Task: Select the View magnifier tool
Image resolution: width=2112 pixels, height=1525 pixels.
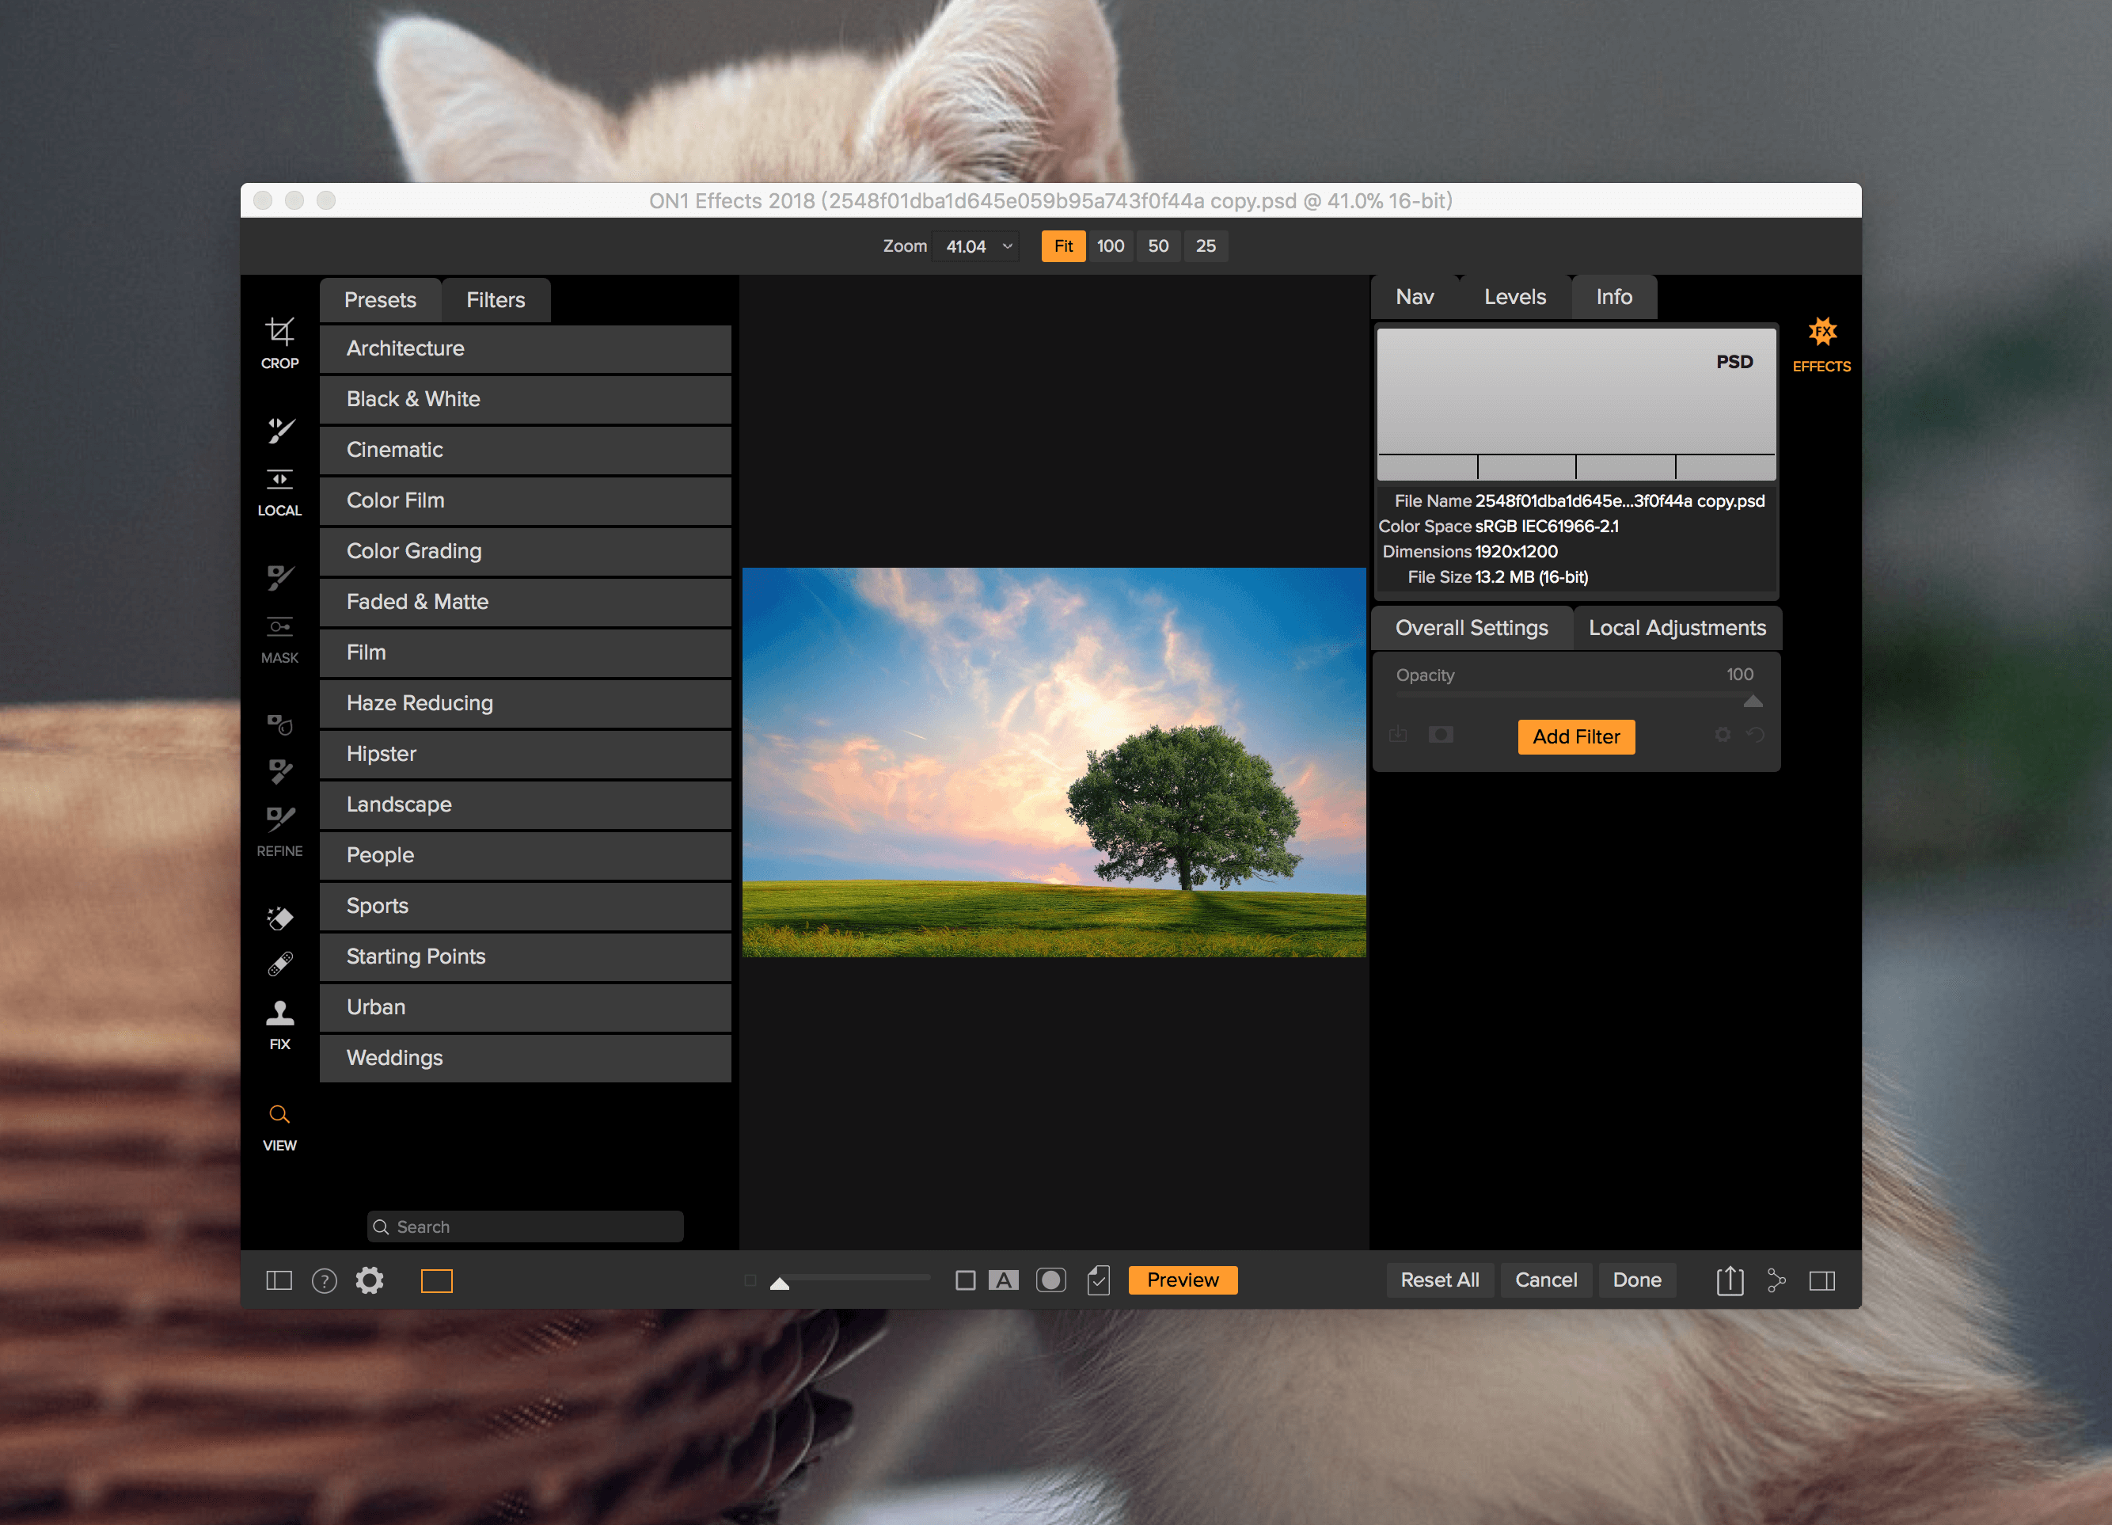Action: 279,1114
